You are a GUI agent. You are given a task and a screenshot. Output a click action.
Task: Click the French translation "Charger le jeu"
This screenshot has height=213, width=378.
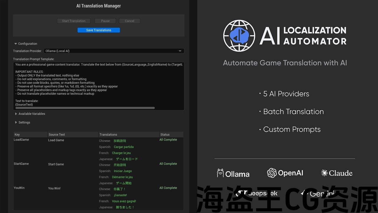tap(121, 153)
